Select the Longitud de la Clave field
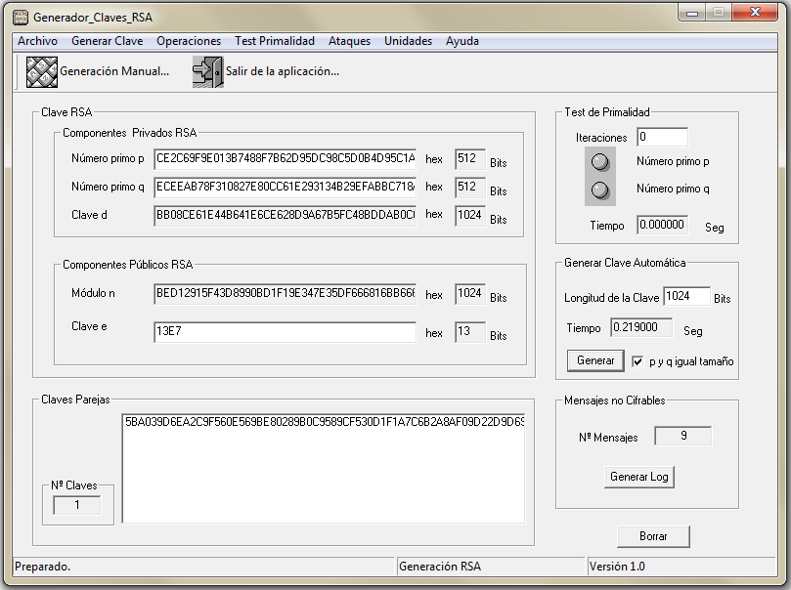 tap(686, 296)
